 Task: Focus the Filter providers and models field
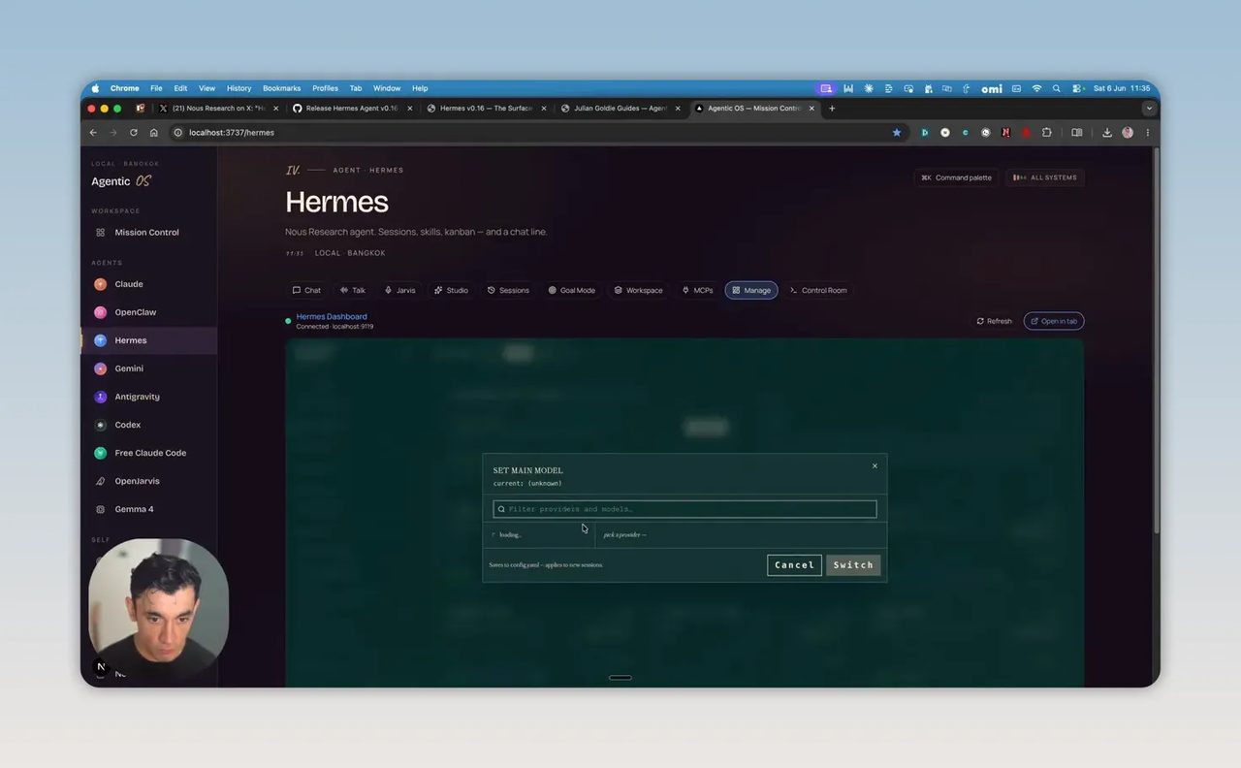[x=684, y=509]
